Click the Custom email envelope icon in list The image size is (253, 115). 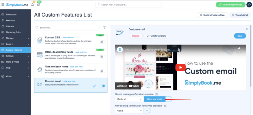[40, 84]
